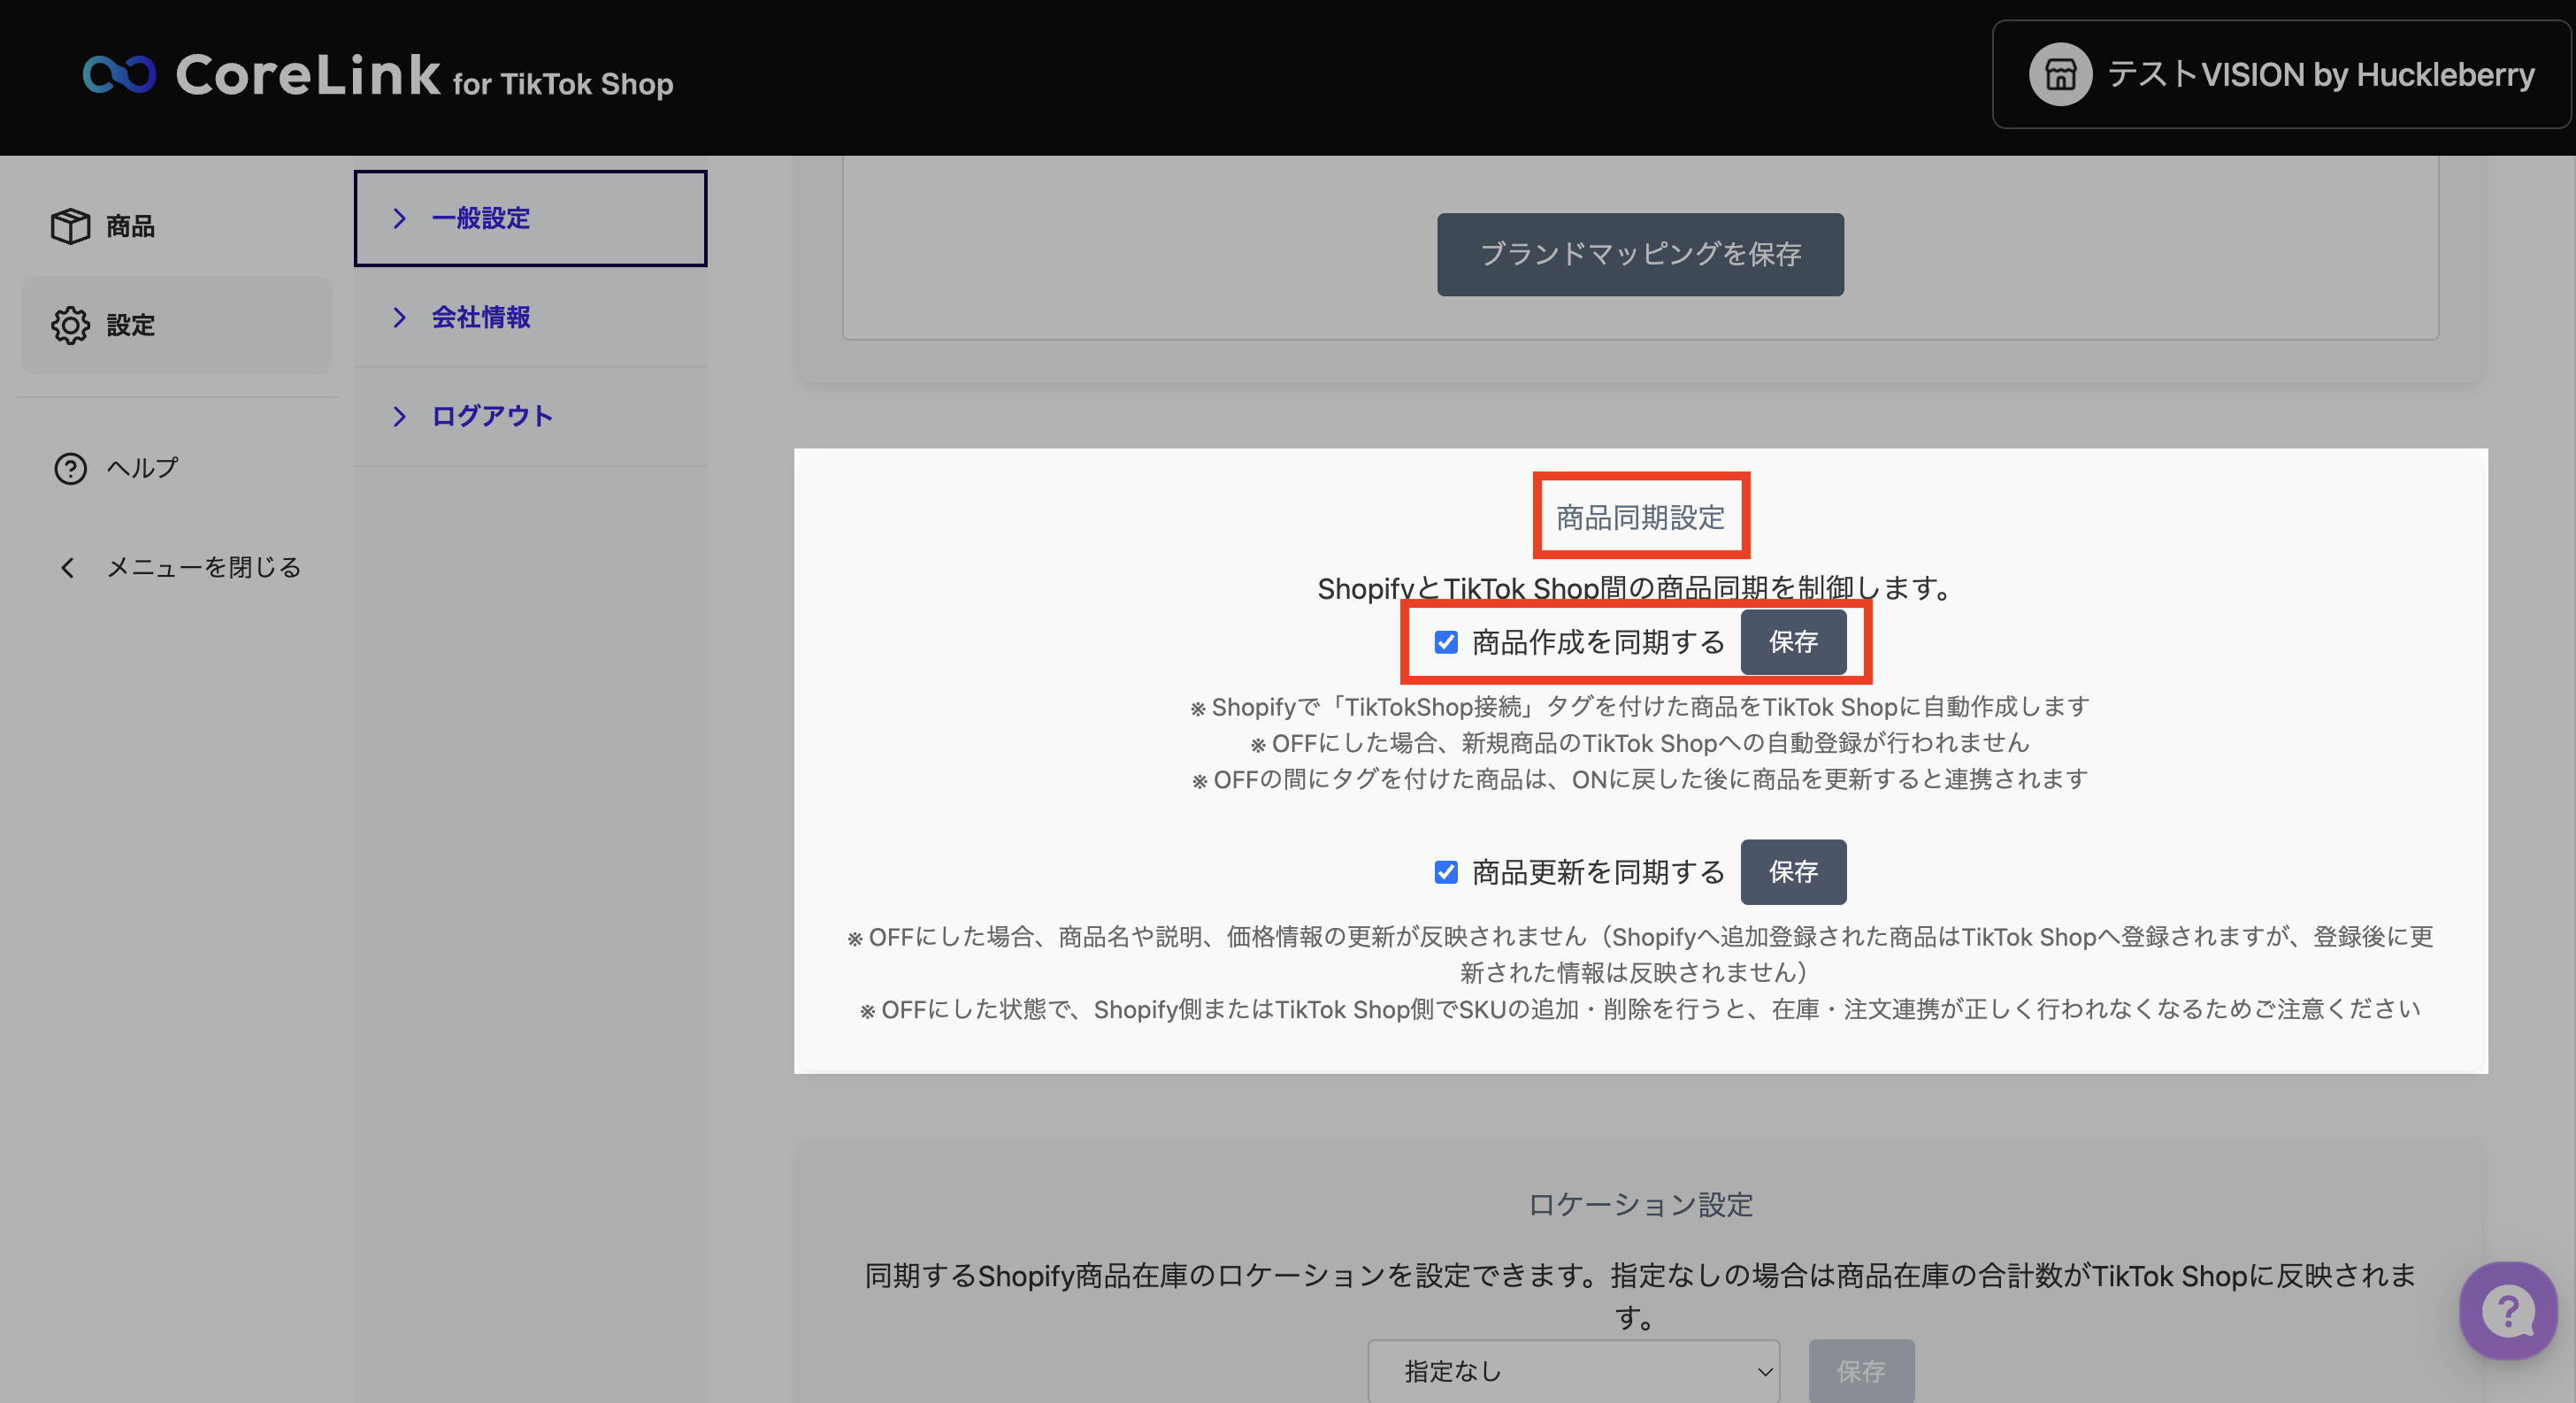Toggle the 商品作成を同期する checkbox
This screenshot has height=1403, width=2576.
click(x=1446, y=642)
